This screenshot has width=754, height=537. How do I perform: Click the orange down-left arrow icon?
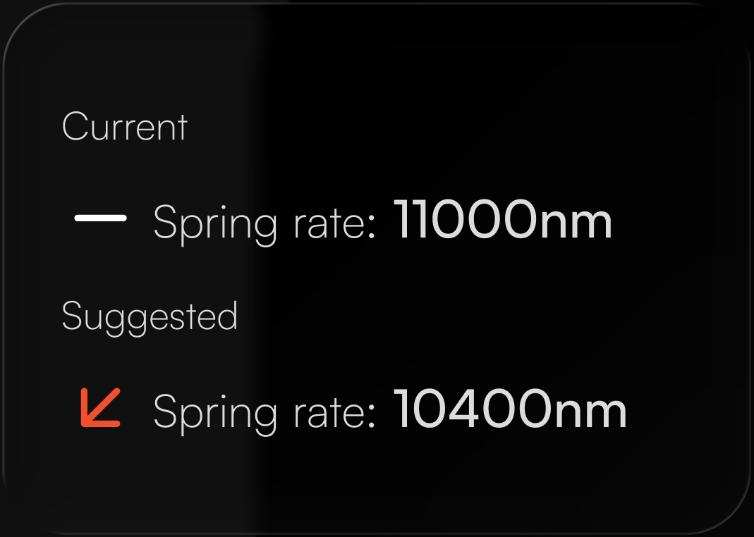click(x=101, y=407)
